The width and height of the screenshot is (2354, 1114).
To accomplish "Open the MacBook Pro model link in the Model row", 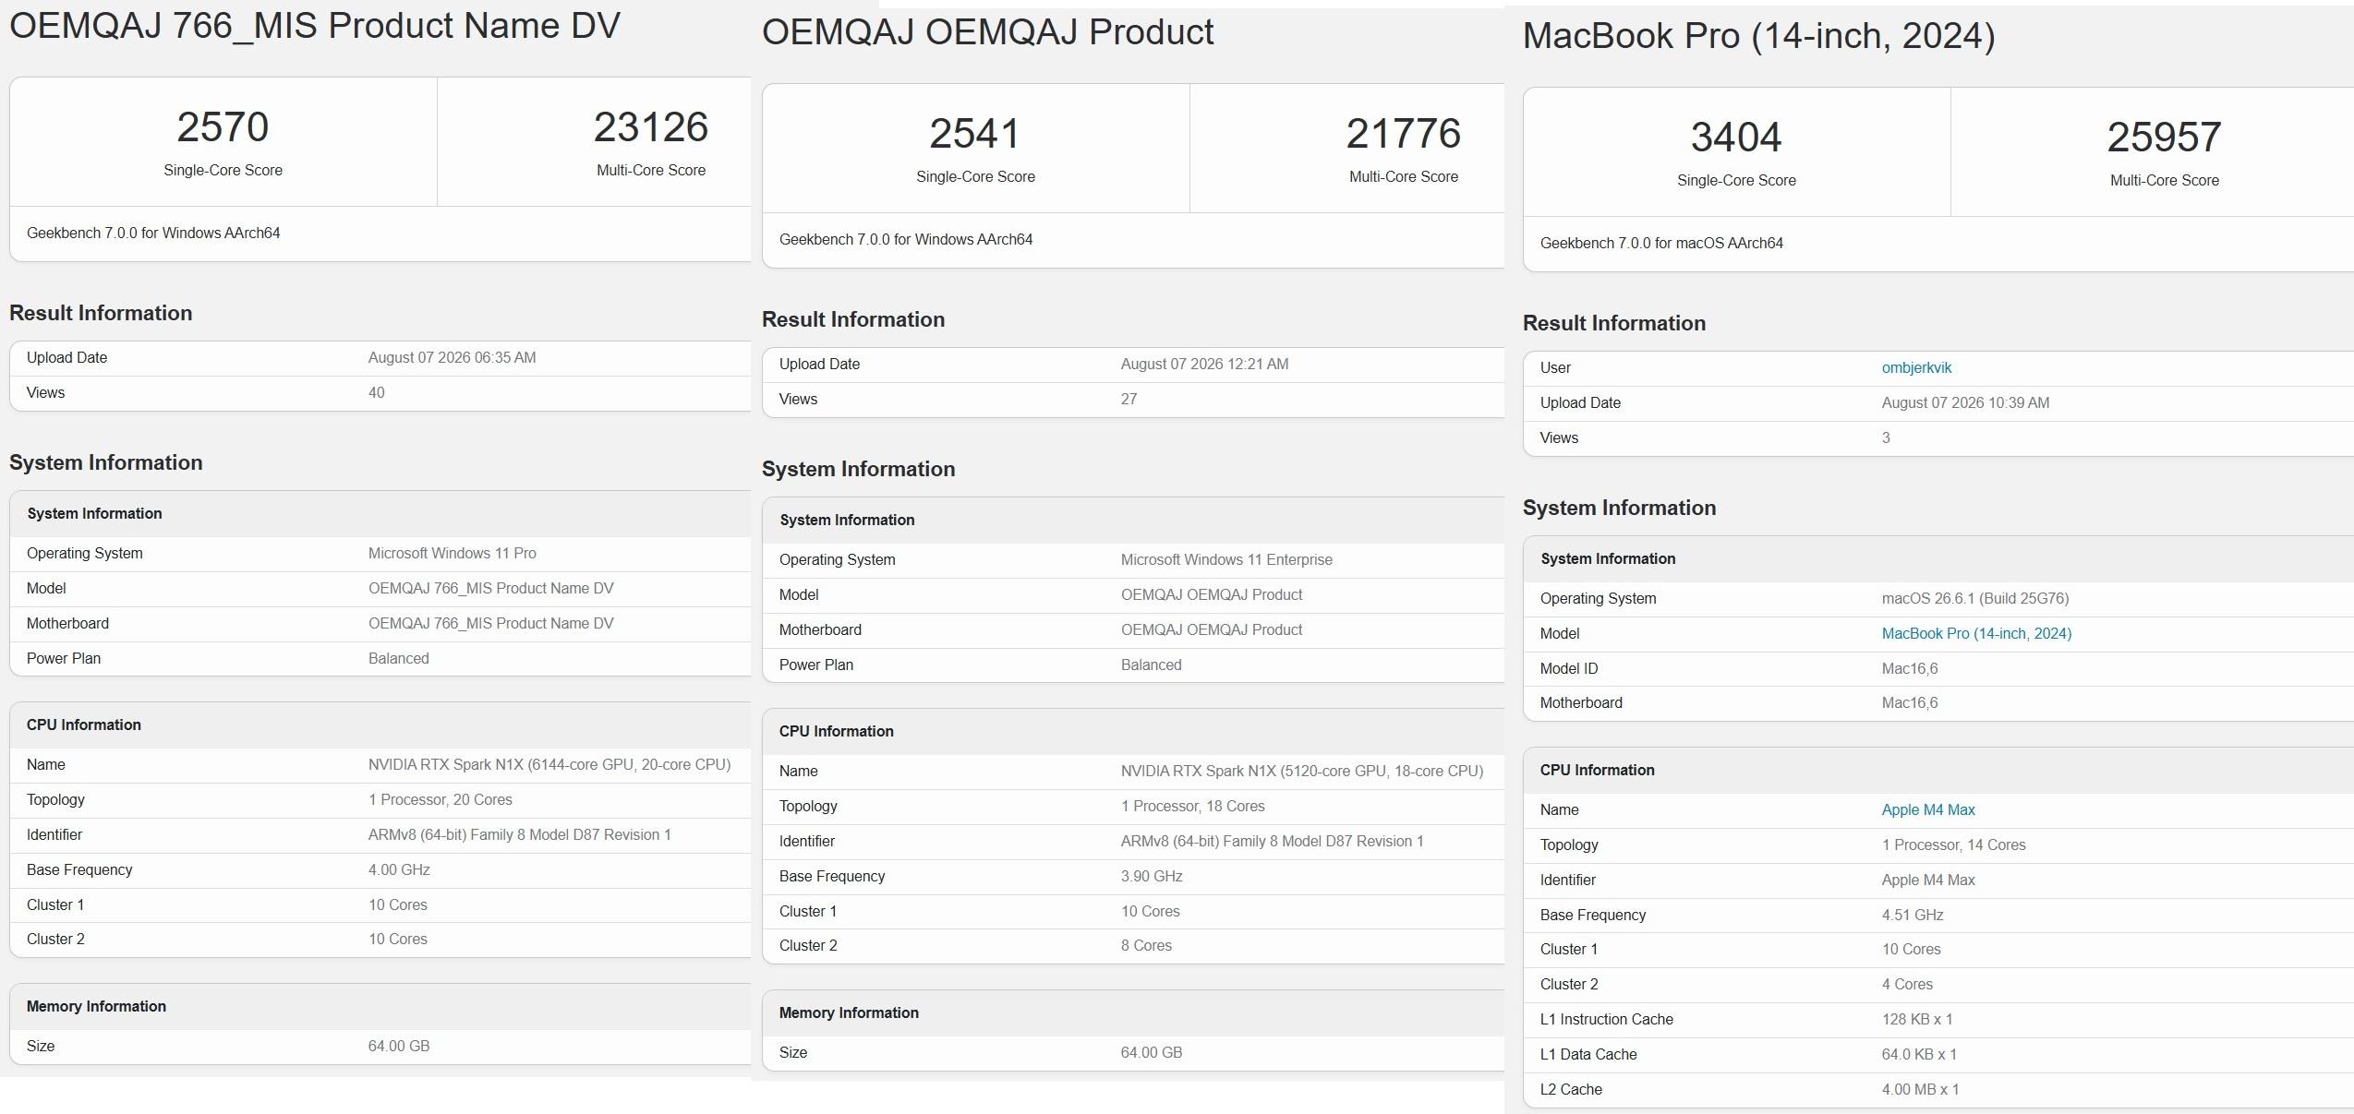I will pyautogui.click(x=1976, y=633).
